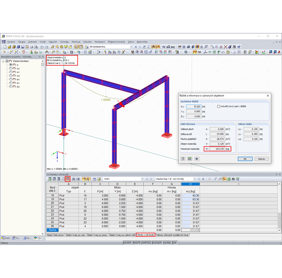Image resolution: width=282 pixels, height=278 pixels.
Task: Click the help icon in the dialog
Action: click(x=183, y=159)
